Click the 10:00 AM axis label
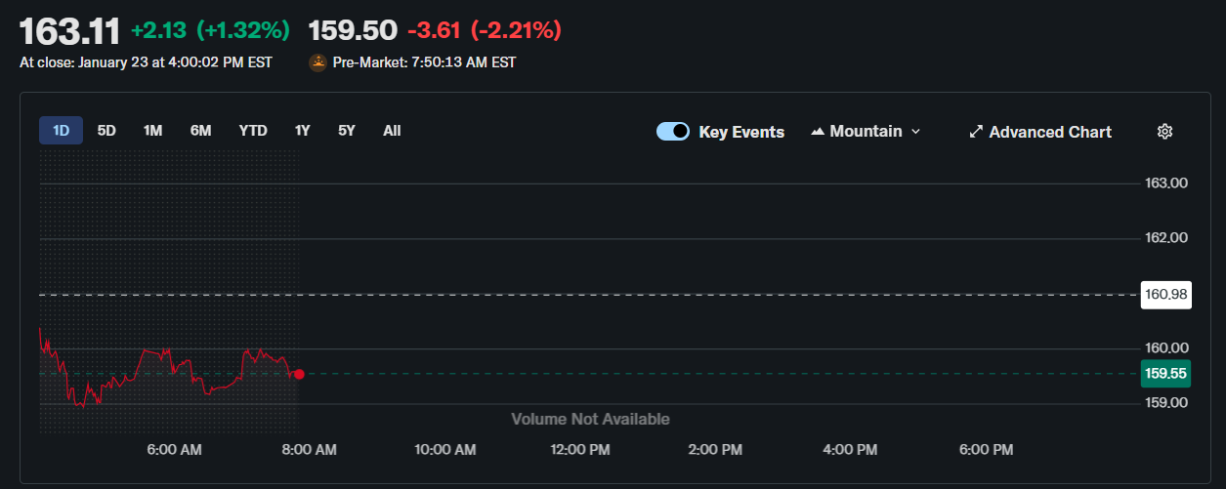Screen dimensions: 1226x489 tap(444, 450)
